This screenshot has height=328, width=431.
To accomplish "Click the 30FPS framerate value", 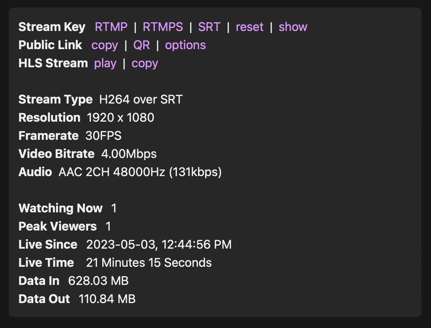I will [x=103, y=136].
